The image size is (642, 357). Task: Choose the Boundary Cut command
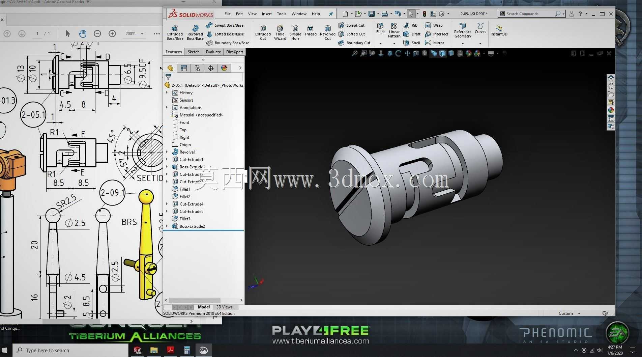(354, 43)
